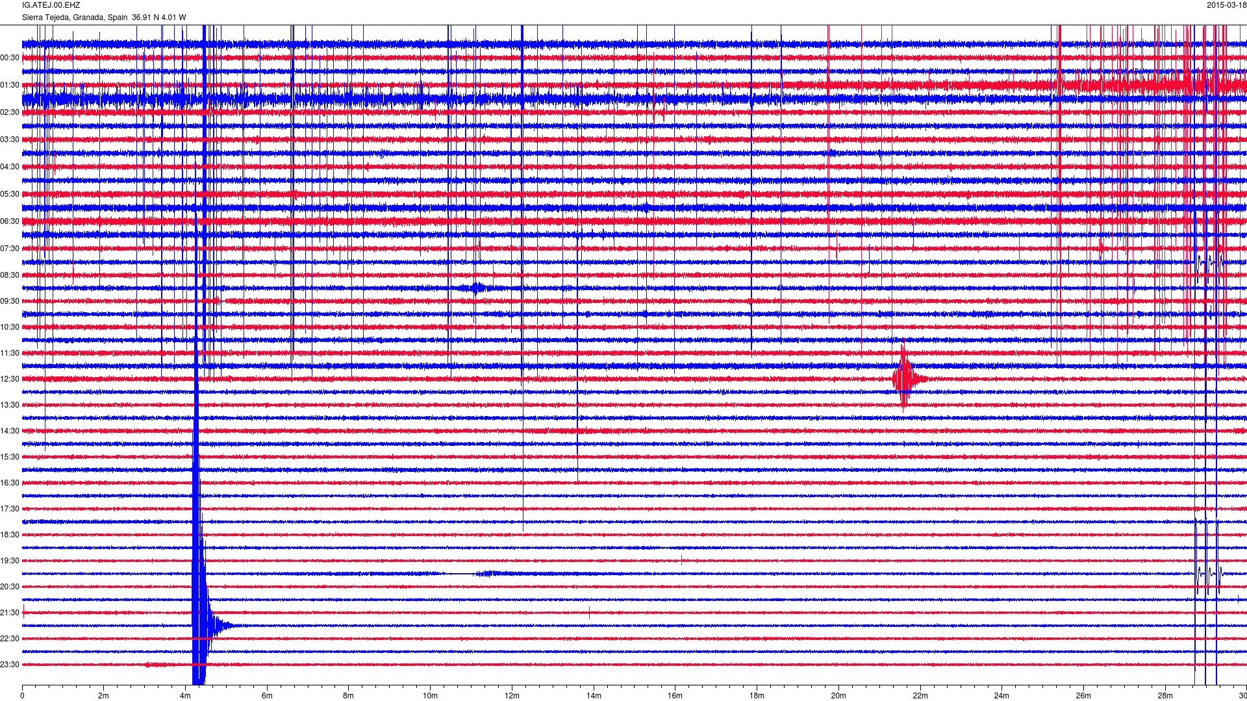Click the station code IG.ATEJ.00.EHZ
The height and width of the screenshot is (701, 1247).
pyautogui.click(x=51, y=5)
